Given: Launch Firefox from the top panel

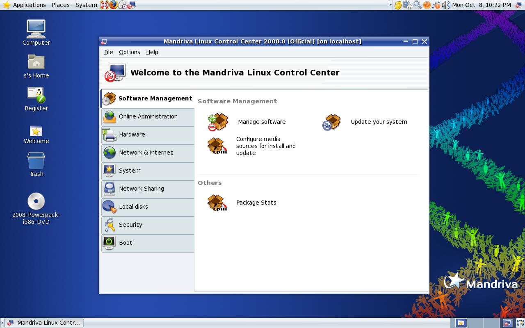Looking at the screenshot, I should pyautogui.click(x=113, y=5).
